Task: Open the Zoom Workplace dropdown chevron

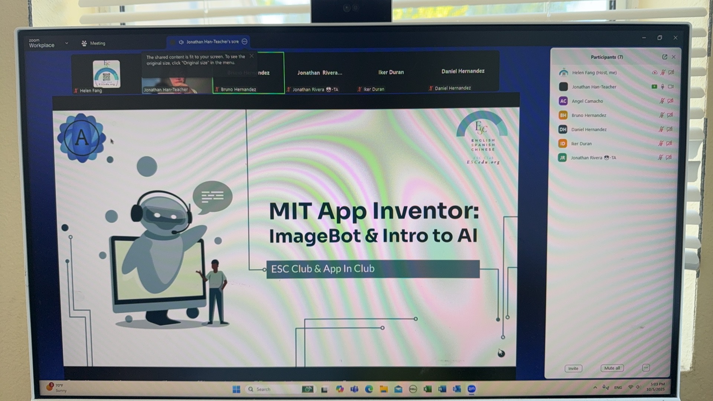Action: [67, 43]
